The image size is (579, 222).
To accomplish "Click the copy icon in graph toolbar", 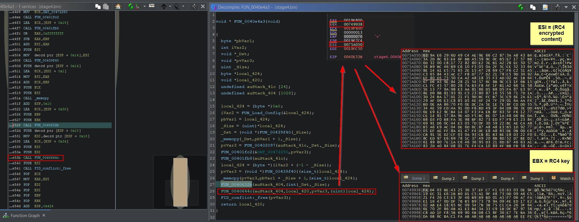I will point(98,6).
